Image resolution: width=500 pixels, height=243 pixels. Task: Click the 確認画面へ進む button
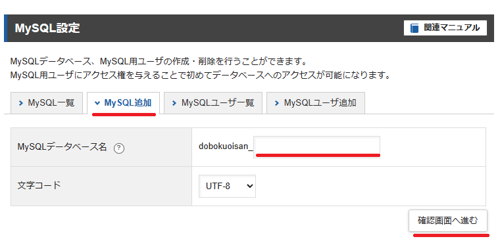(x=448, y=221)
